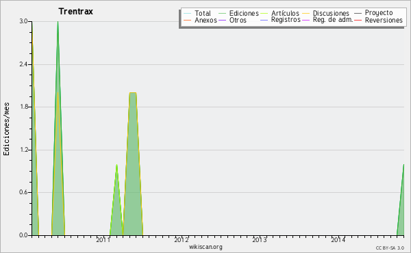Click the 2012 x-axis label
The height and width of the screenshot is (253, 411).
[182, 239]
